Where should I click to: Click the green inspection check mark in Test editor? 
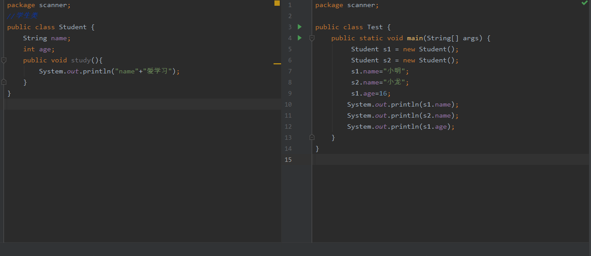pos(584,3)
